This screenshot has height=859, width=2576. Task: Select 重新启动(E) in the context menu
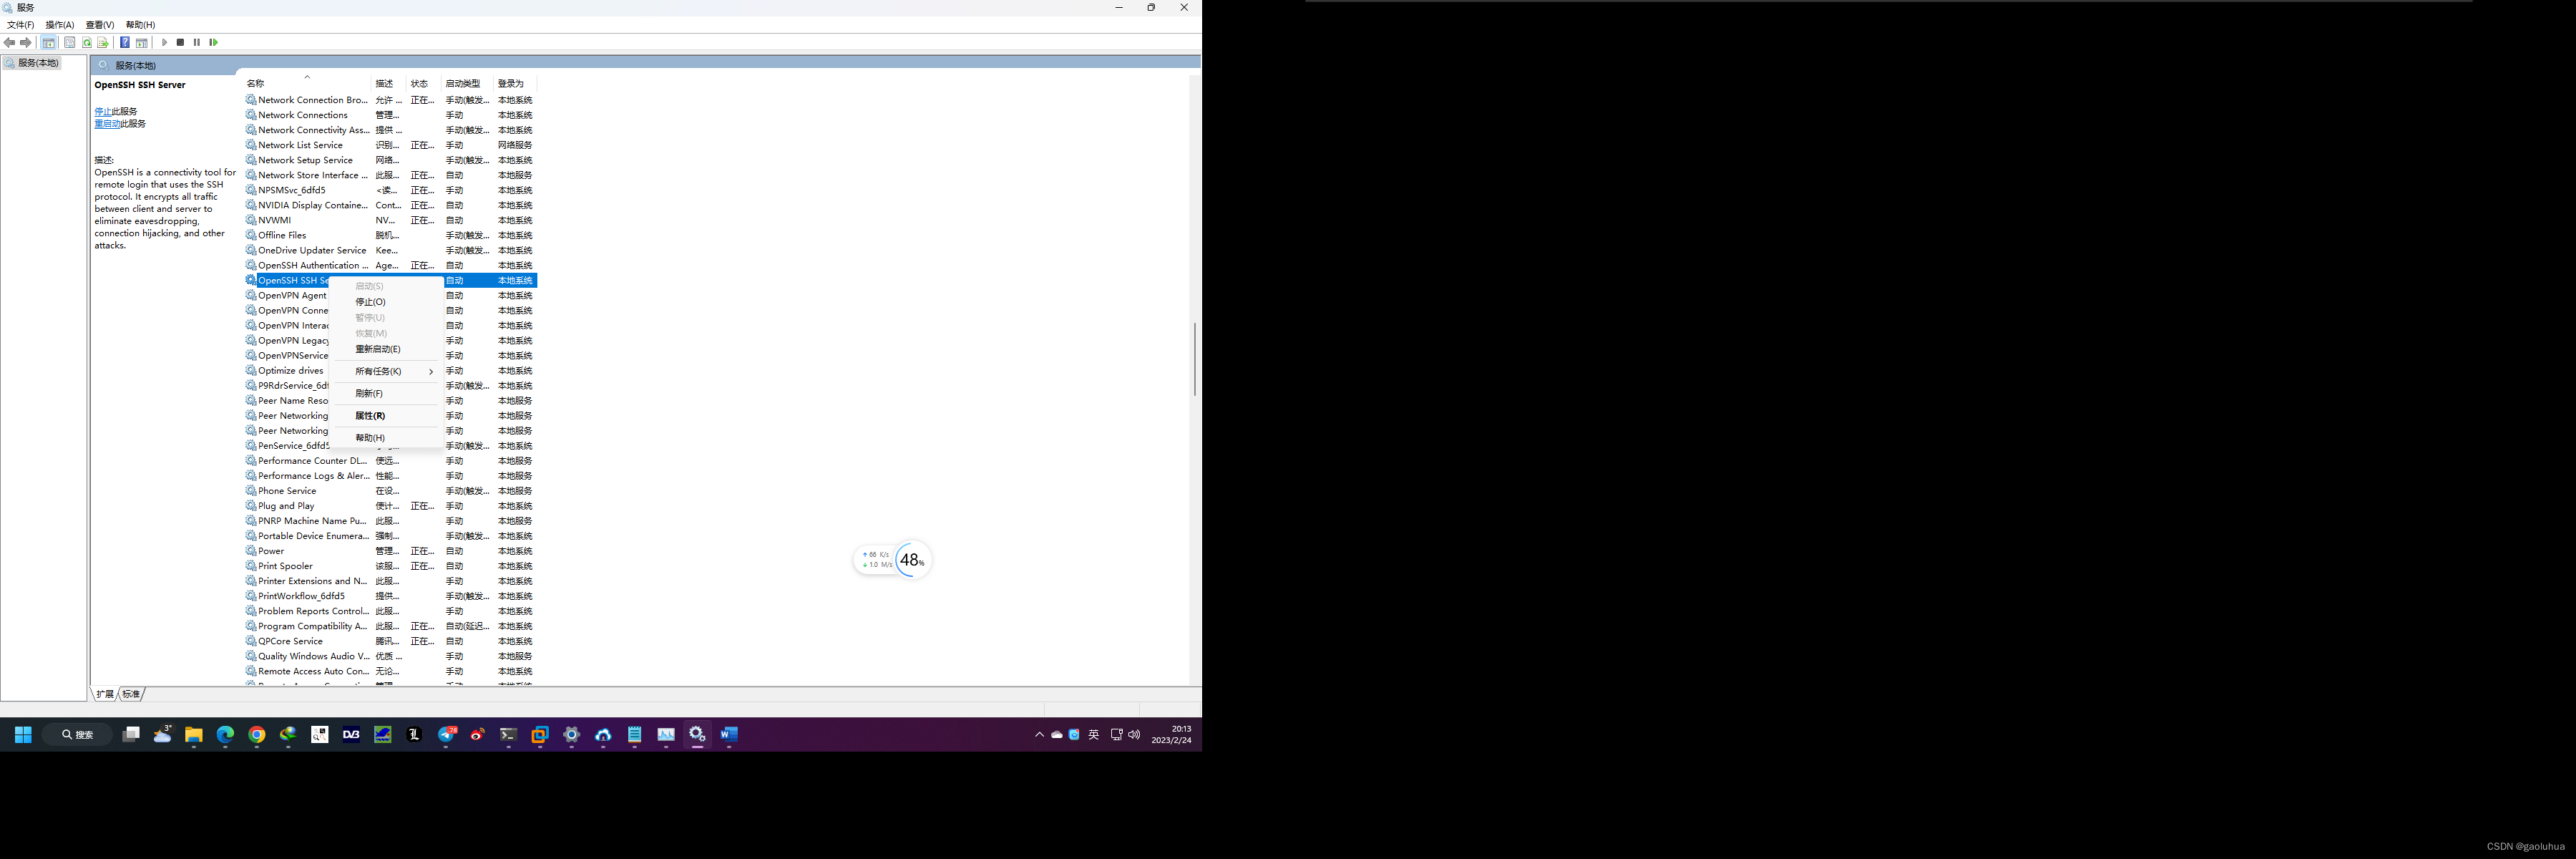377,349
